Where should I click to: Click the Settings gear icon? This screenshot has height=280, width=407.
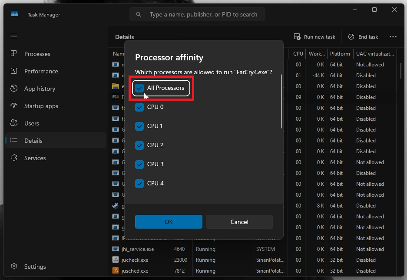[14, 266]
